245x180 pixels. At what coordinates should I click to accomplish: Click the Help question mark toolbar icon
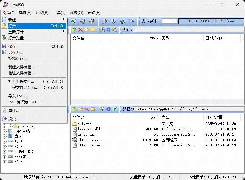tap(122, 21)
